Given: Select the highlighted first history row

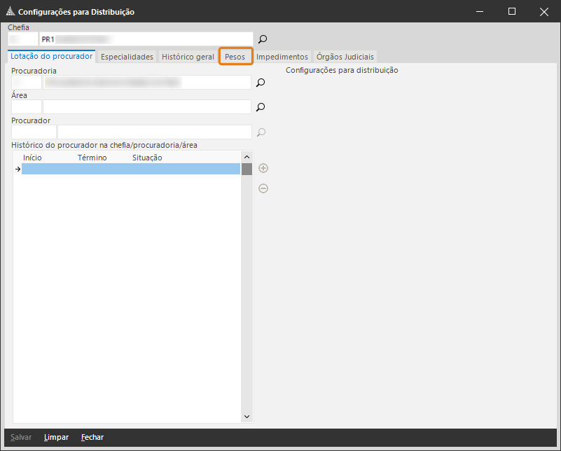Looking at the screenshot, I should (131, 169).
